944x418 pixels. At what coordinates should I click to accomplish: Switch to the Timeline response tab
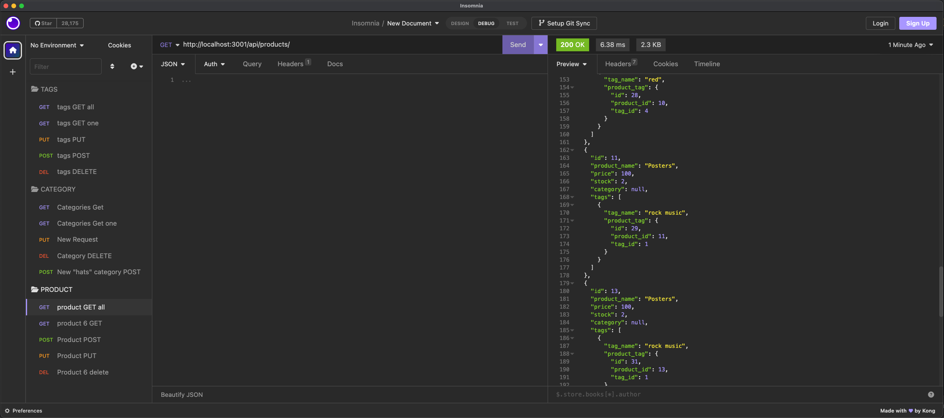point(707,64)
